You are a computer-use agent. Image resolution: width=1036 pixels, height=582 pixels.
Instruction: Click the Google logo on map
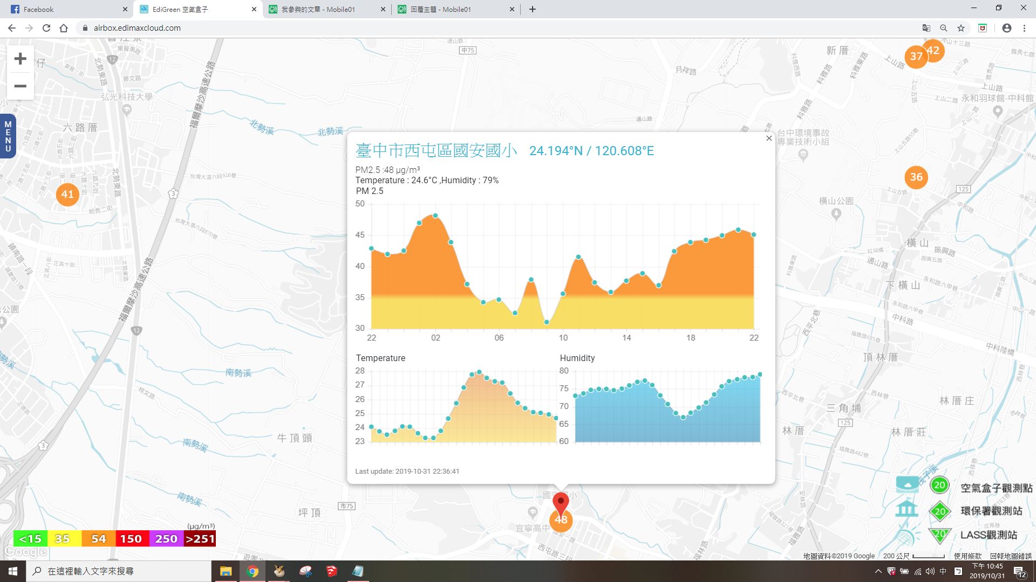[x=25, y=552]
